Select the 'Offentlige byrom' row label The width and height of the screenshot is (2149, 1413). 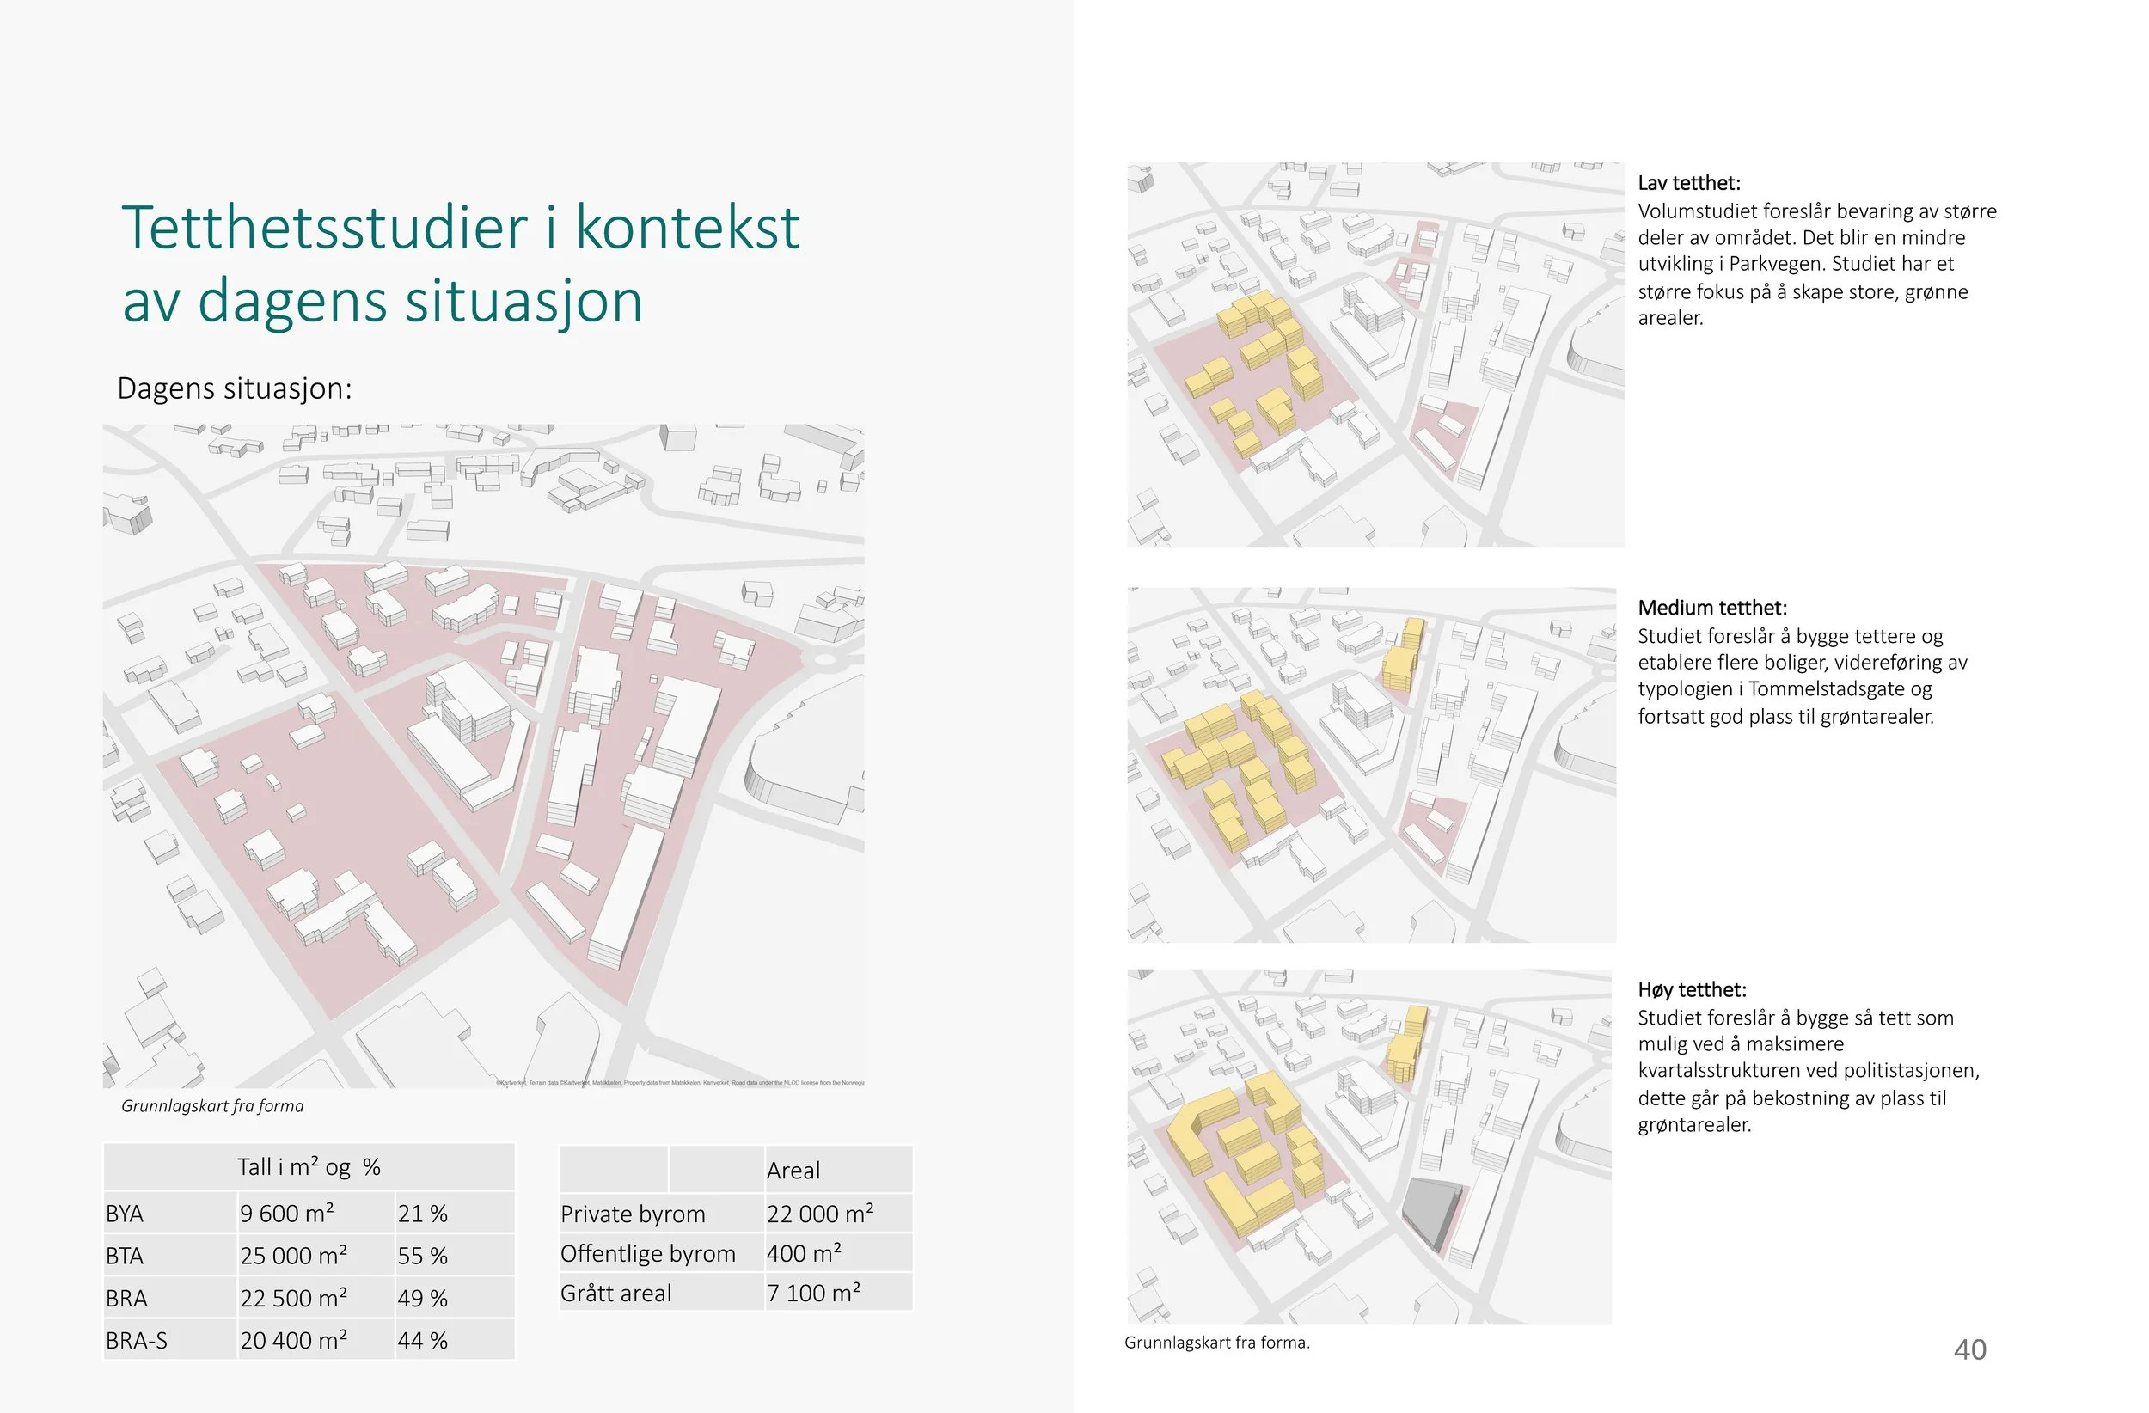(x=647, y=1253)
